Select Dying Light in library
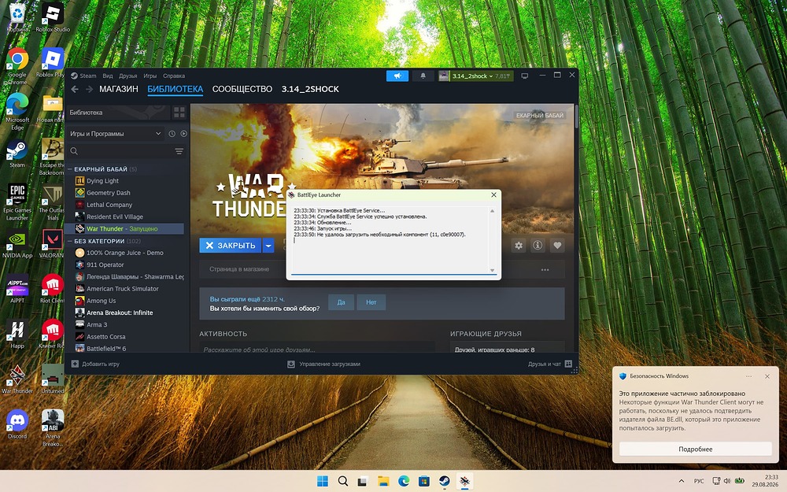 coord(102,181)
